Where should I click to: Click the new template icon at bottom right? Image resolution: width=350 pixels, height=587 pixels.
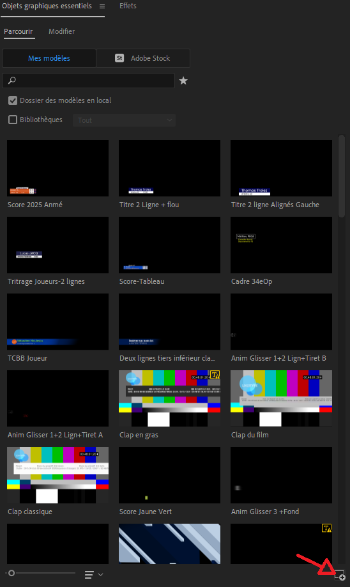pyautogui.click(x=340, y=575)
